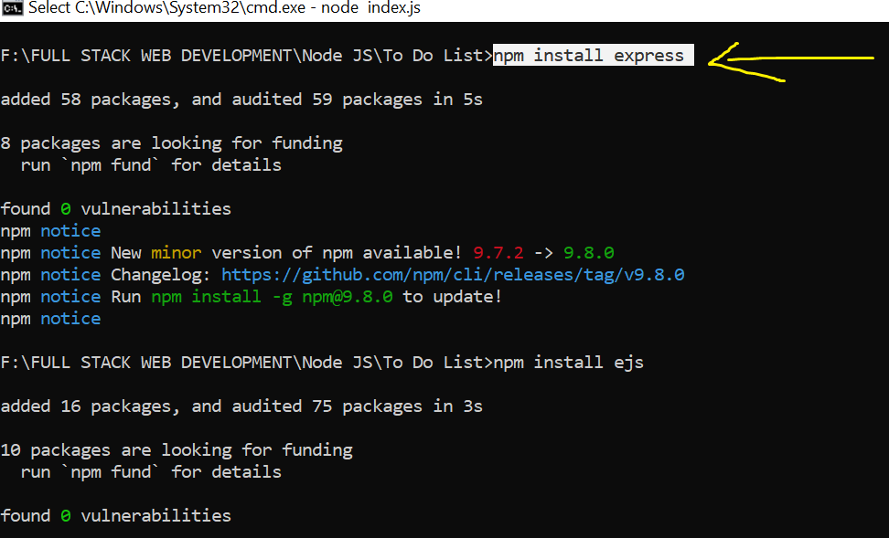889x538 pixels.
Task: Click the 'added 58 packages' output line
Action: pyautogui.click(x=241, y=99)
